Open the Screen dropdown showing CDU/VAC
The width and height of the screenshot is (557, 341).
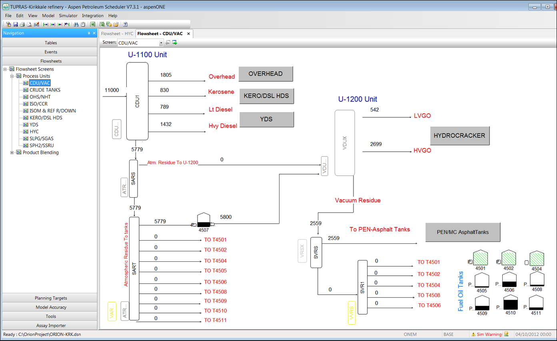(161, 42)
